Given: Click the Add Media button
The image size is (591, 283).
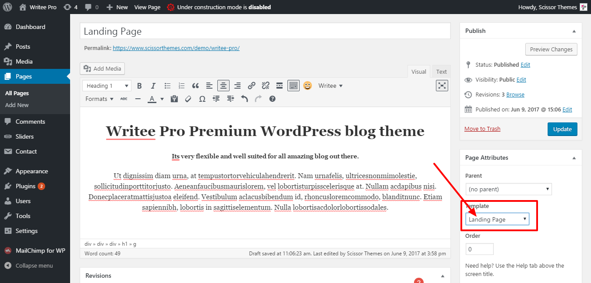Looking at the screenshot, I should pos(103,68).
